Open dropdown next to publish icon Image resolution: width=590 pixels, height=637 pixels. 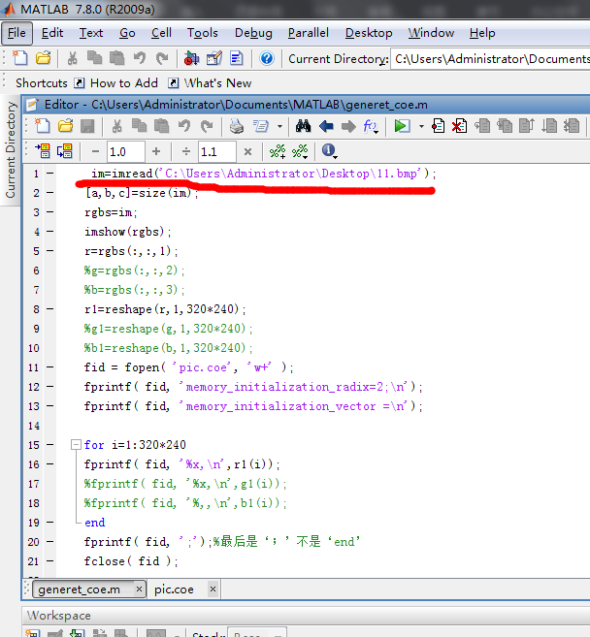(x=279, y=127)
